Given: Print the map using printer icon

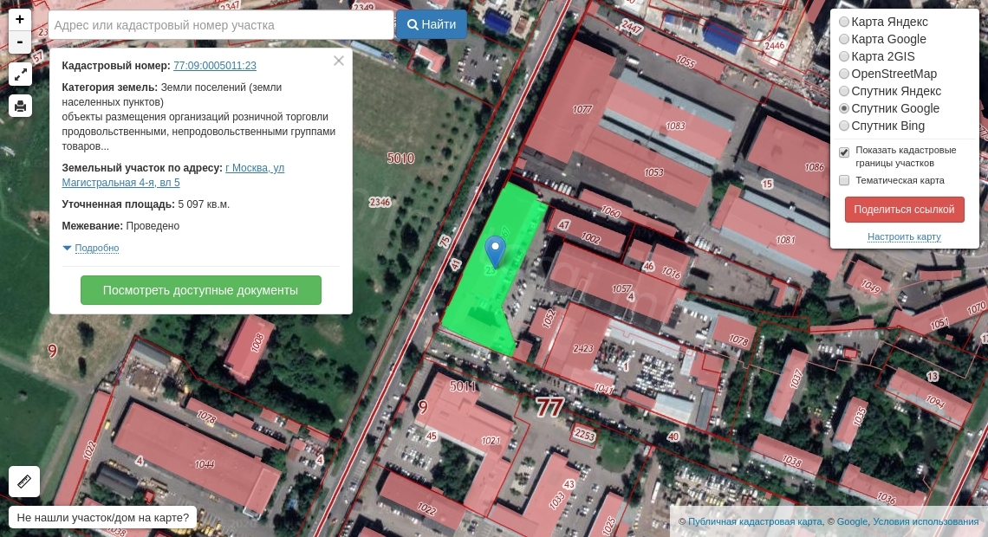Looking at the screenshot, I should click(x=20, y=106).
